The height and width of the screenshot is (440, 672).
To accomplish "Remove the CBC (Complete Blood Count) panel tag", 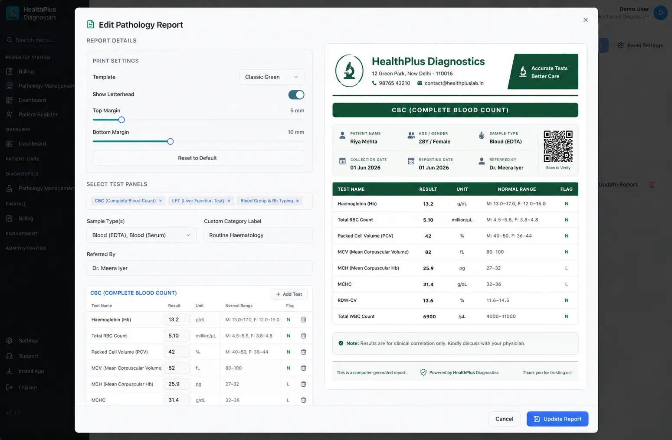I will click(x=161, y=201).
